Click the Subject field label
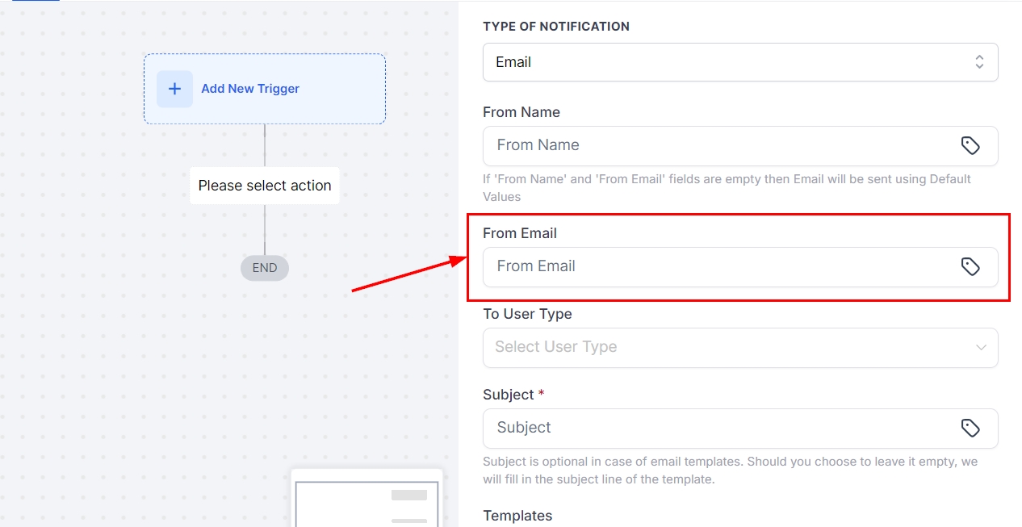 [509, 395]
